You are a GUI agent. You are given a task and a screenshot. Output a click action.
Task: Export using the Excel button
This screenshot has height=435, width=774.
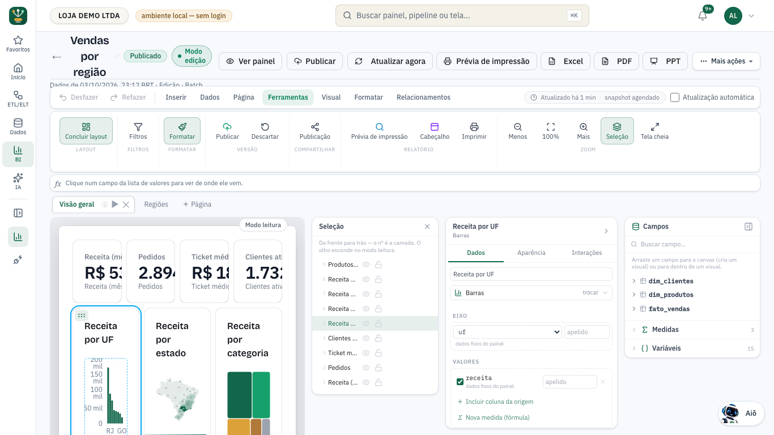(x=565, y=61)
